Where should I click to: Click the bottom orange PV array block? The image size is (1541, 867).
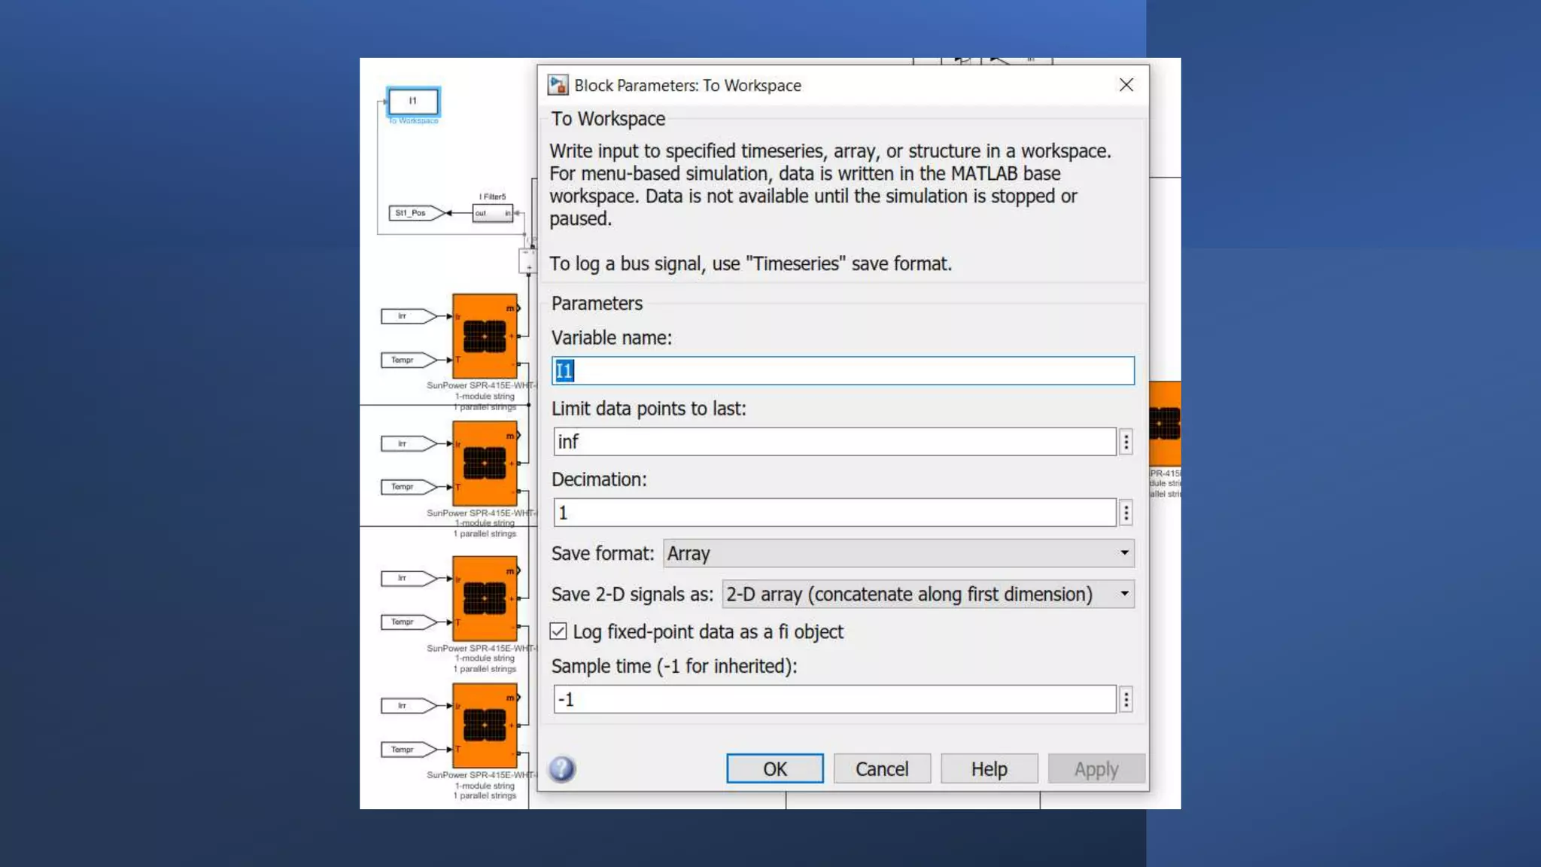(x=485, y=725)
